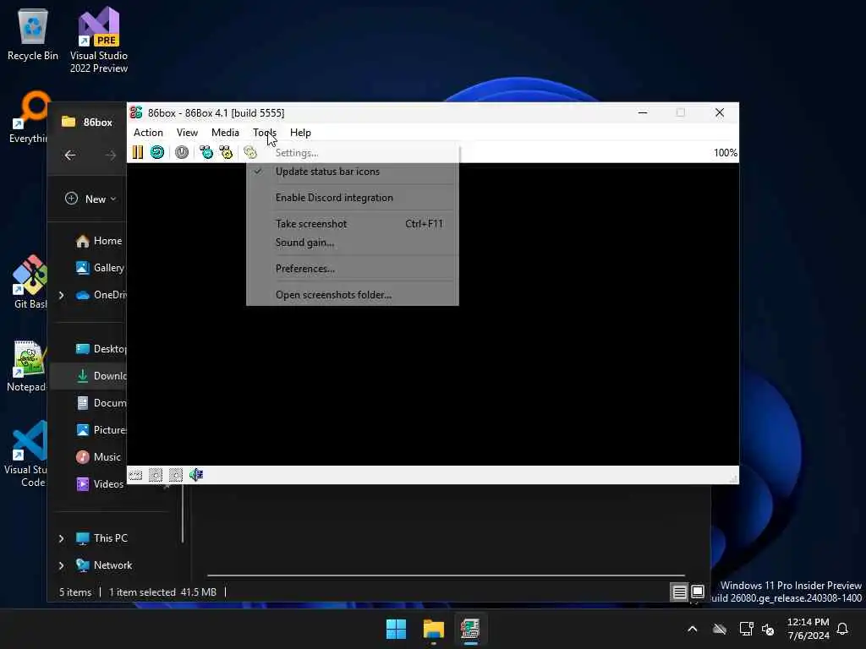Choose Preferences... menu entry
This screenshot has height=649, width=866.
tap(353, 269)
